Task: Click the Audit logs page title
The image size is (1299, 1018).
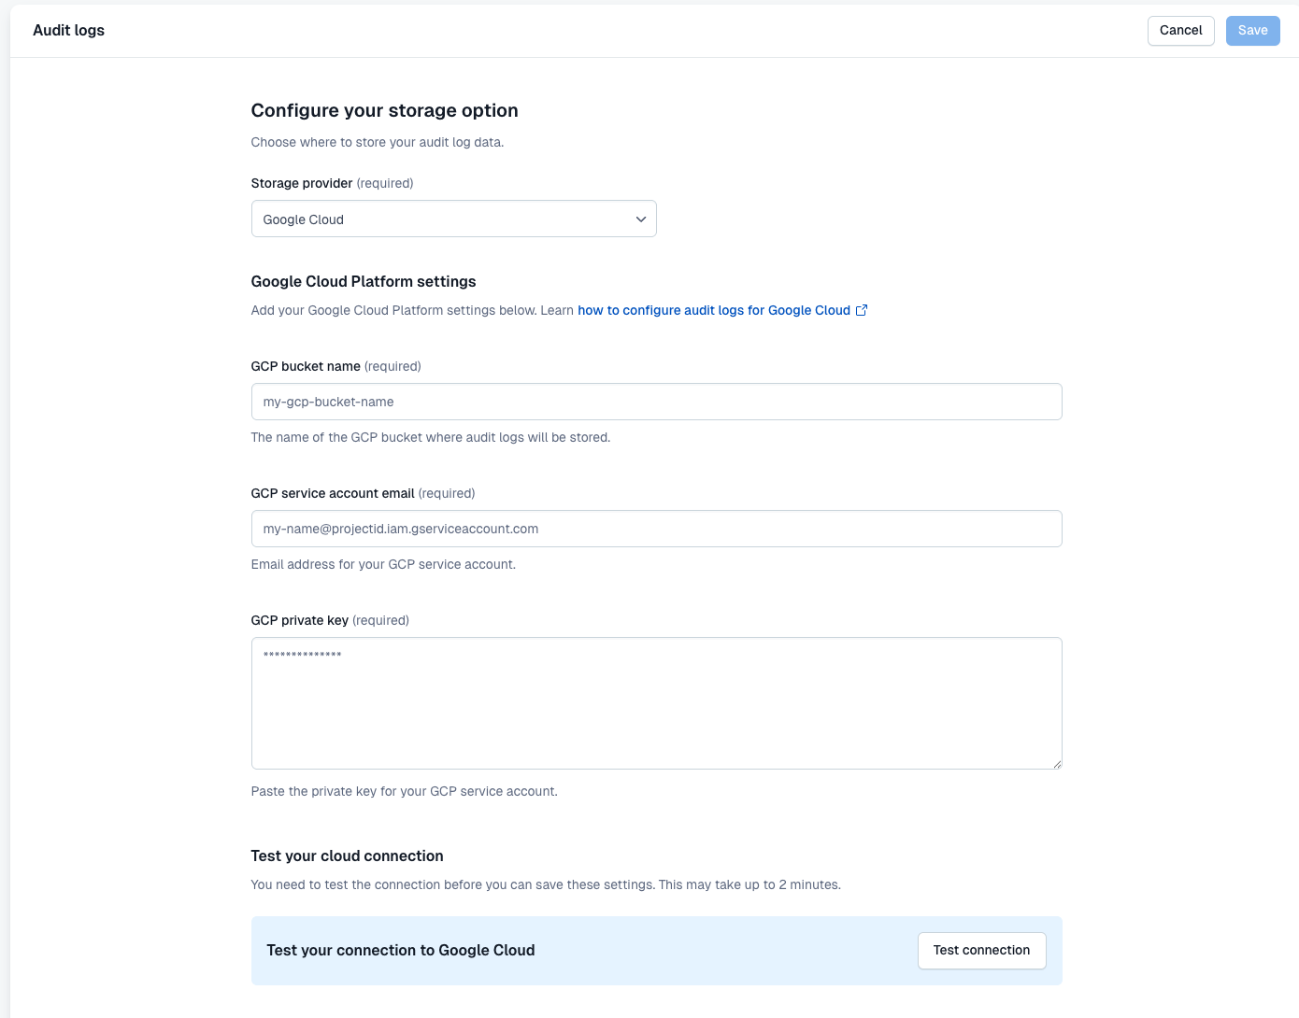Action: pyautogui.click(x=68, y=30)
